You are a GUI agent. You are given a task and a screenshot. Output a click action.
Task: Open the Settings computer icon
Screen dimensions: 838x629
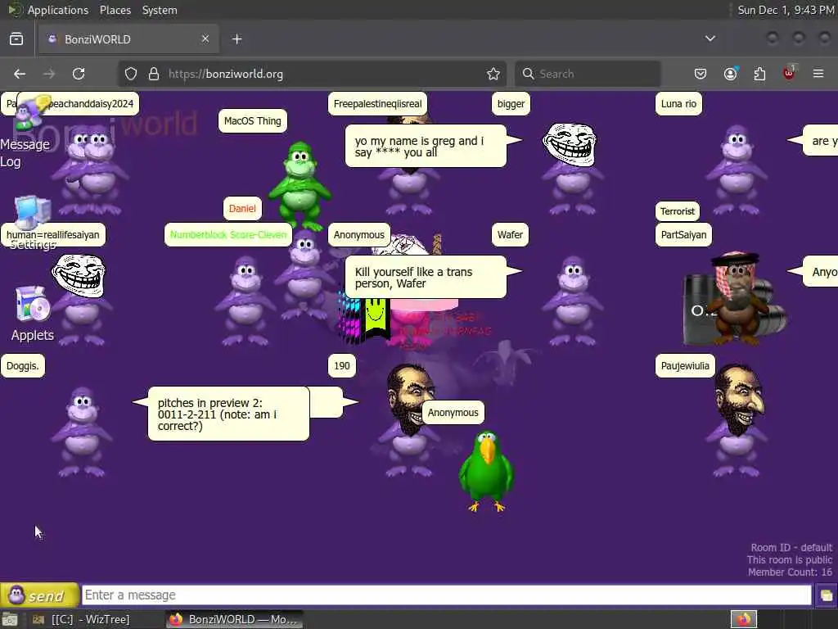click(33, 212)
